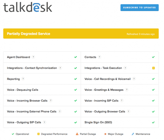Click the Partial Outage warning triangle in legend
This screenshot has height=140, width=164.
(77, 134)
